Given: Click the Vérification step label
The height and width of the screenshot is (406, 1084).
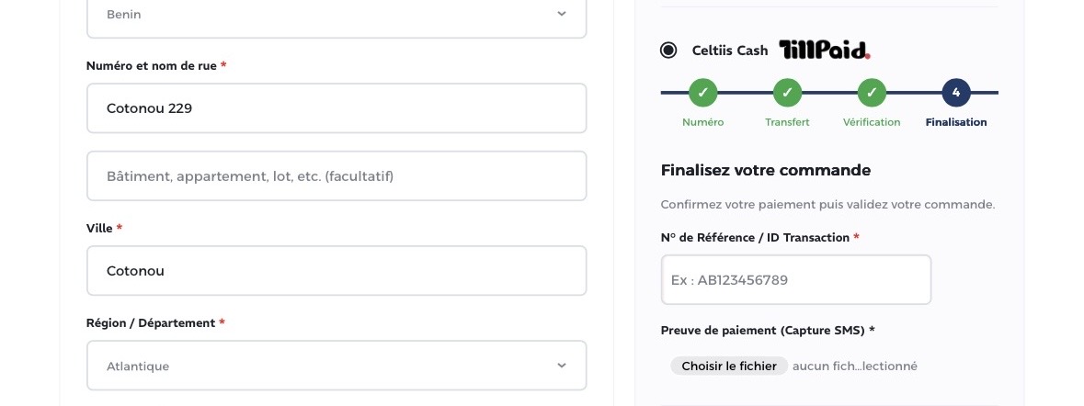Looking at the screenshot, I should click(872, 122).
